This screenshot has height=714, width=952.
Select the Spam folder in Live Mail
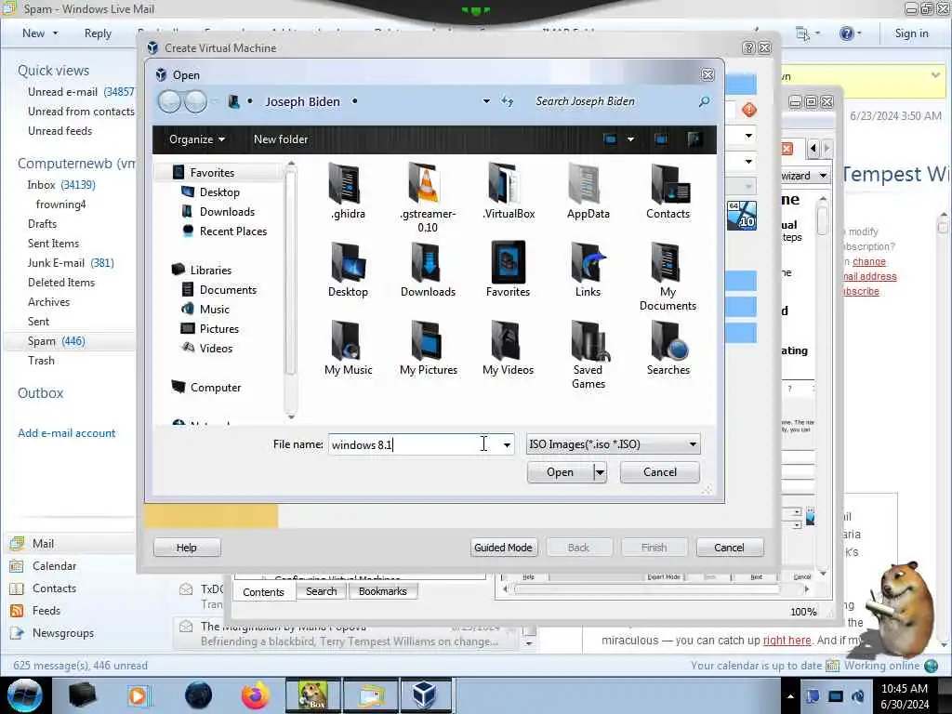56,341
